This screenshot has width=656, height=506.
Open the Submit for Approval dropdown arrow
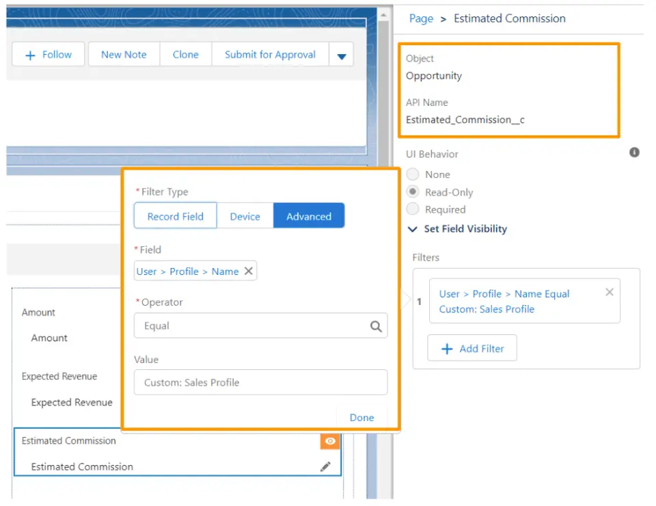coord(341,54)
